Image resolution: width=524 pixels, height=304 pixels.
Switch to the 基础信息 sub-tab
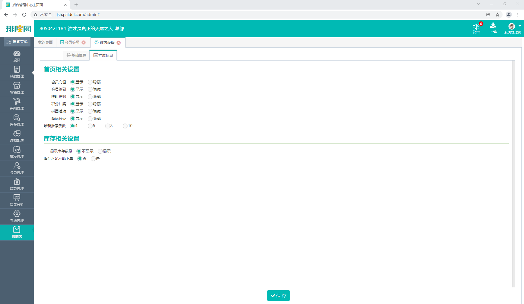[x=76, y=55]
